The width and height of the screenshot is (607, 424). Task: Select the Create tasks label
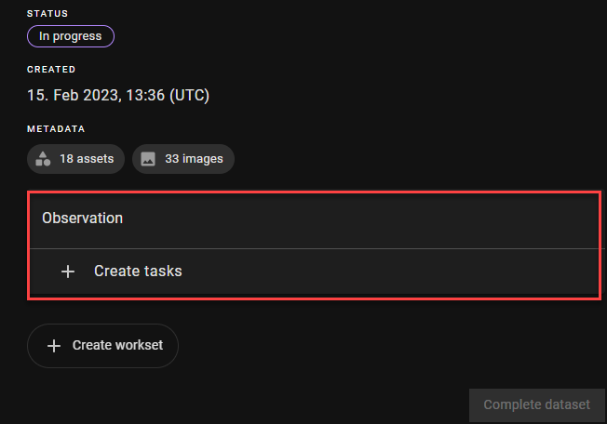click(138, 272)
